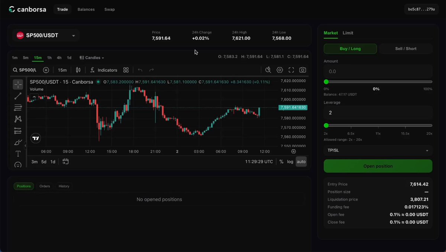
Task: Select the trend line drawing tool
Action: pos(18,96)
